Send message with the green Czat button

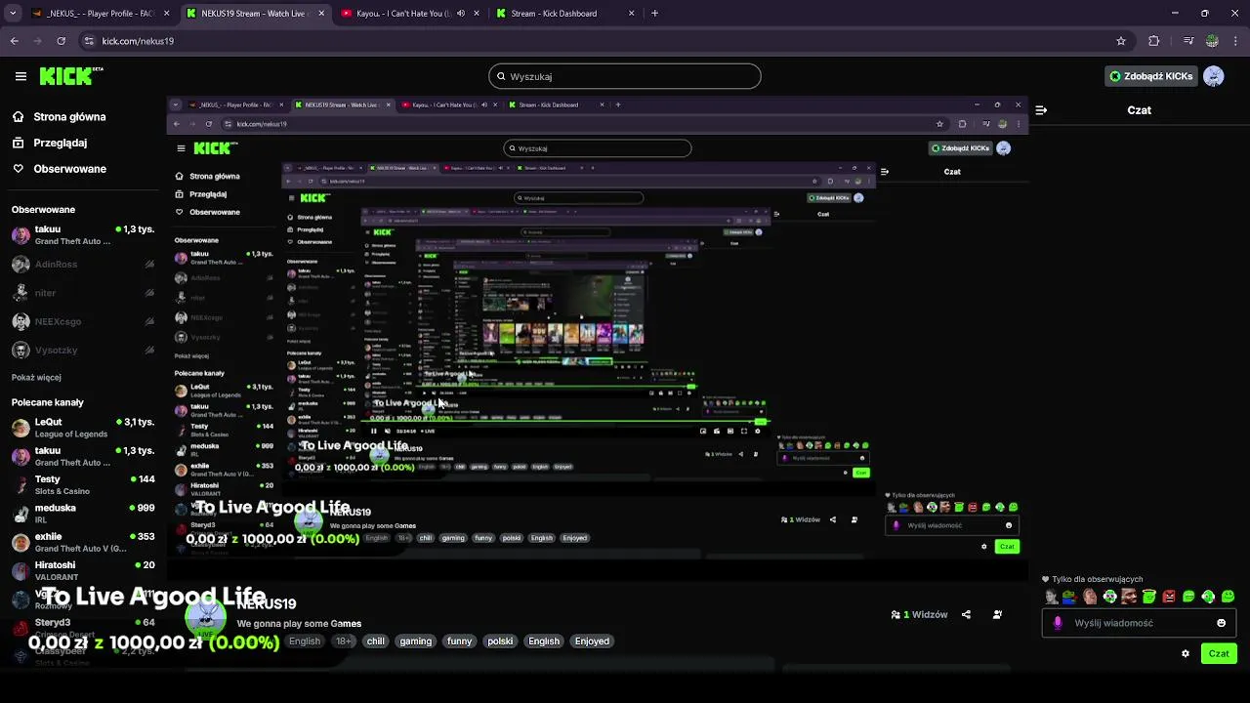pyautogui.click(x=1219, y=654)
